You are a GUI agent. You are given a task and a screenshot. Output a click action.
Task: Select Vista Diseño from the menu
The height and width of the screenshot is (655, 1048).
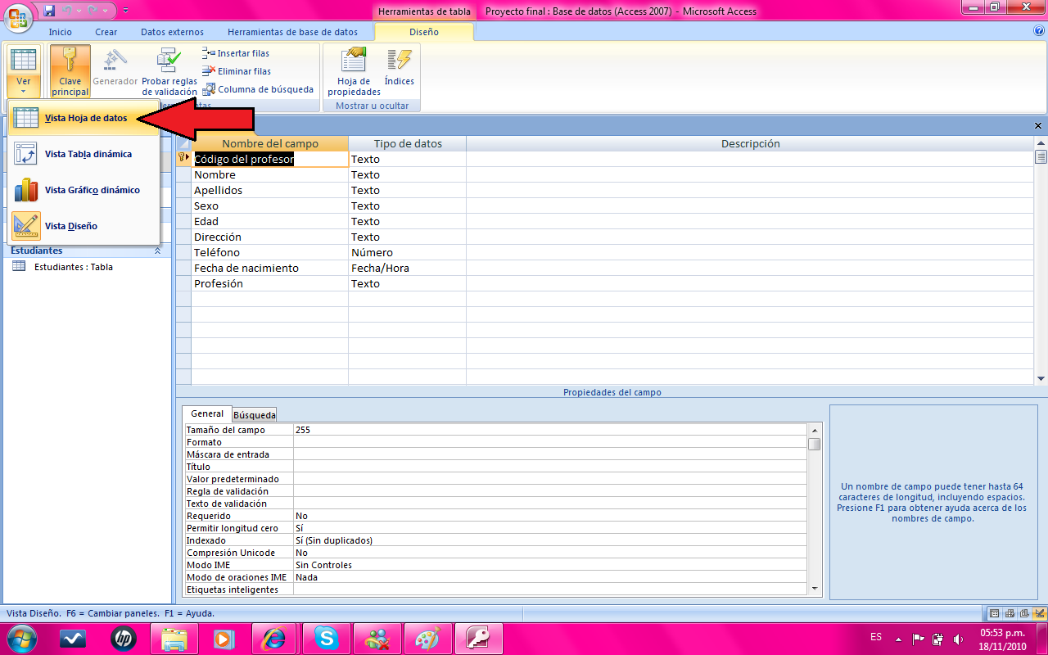[84, 226]
